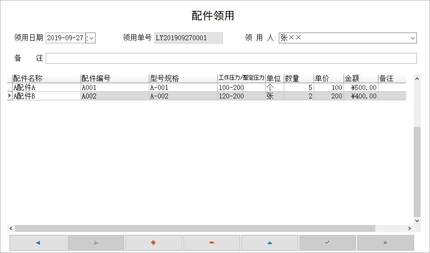Image resolution: width=430 pixels, height=253 pixels.
Task: Click the 单价 column header
Action: 329,79
